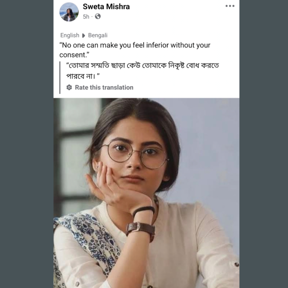288x288 pixels.
Task: Select the Rate this translation link
Action: pos(104,87)
